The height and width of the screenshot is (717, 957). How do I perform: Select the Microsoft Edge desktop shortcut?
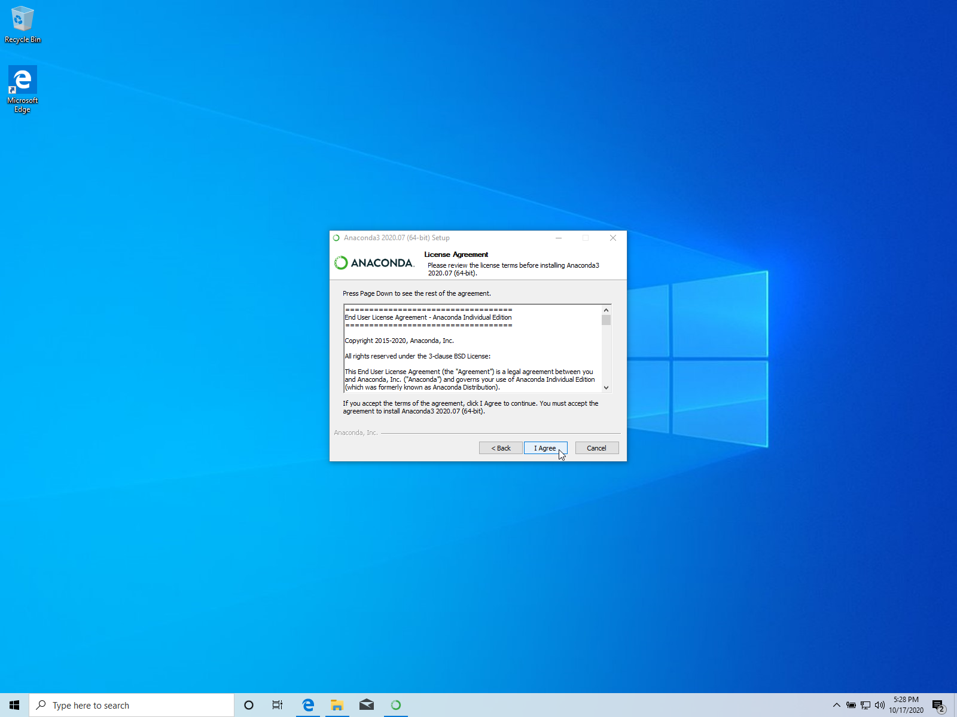coord(23,90)
